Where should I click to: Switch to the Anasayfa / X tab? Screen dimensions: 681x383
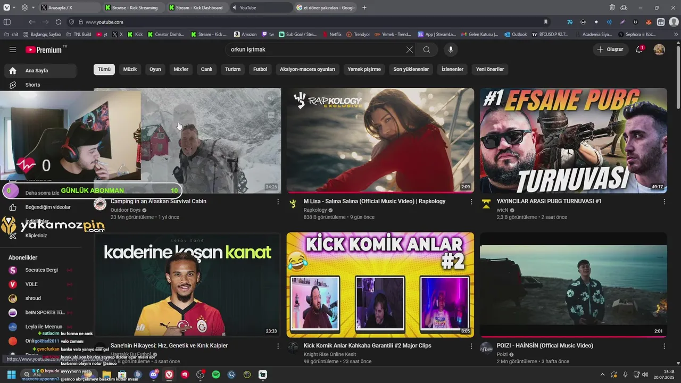[x=69, y=7]
